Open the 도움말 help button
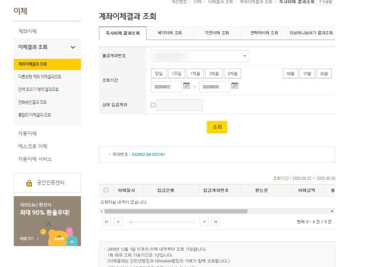 tap(326, 2)
